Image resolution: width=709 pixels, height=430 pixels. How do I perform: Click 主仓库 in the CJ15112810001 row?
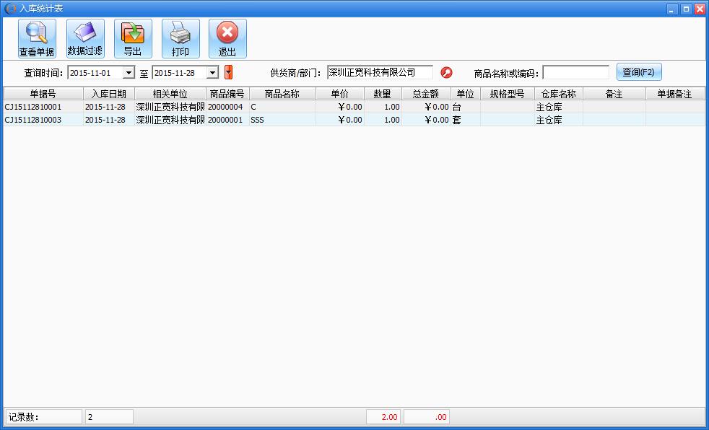[x=558, y=107]
